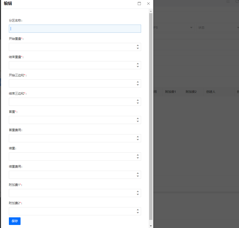This screenshot has width=239, height=228.
Task: Click the 首重费用 input field
Action: tap(75, 138)
